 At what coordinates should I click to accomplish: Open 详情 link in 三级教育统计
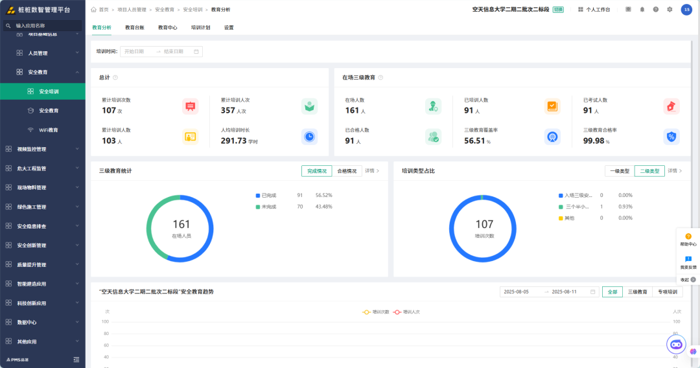372,171
